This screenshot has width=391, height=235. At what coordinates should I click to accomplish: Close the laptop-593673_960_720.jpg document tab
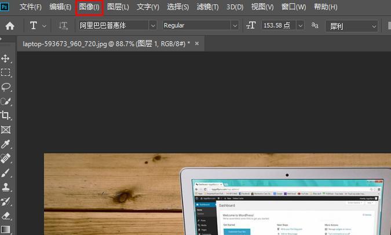point(197,43)
